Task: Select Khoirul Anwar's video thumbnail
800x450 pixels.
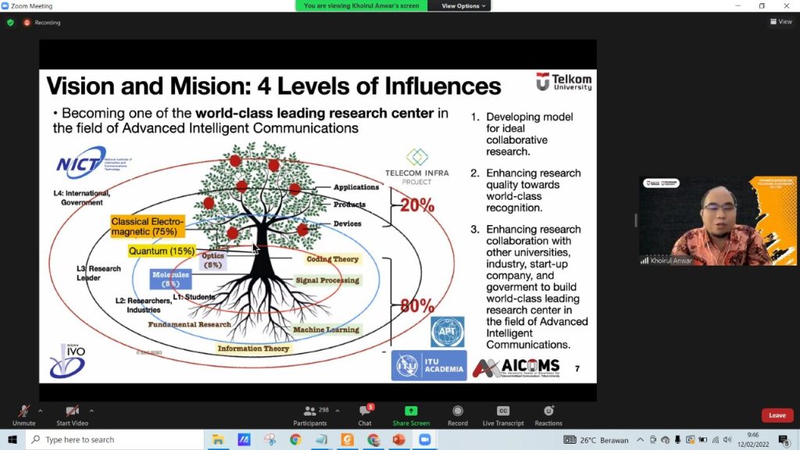Action: coord(717,221)
